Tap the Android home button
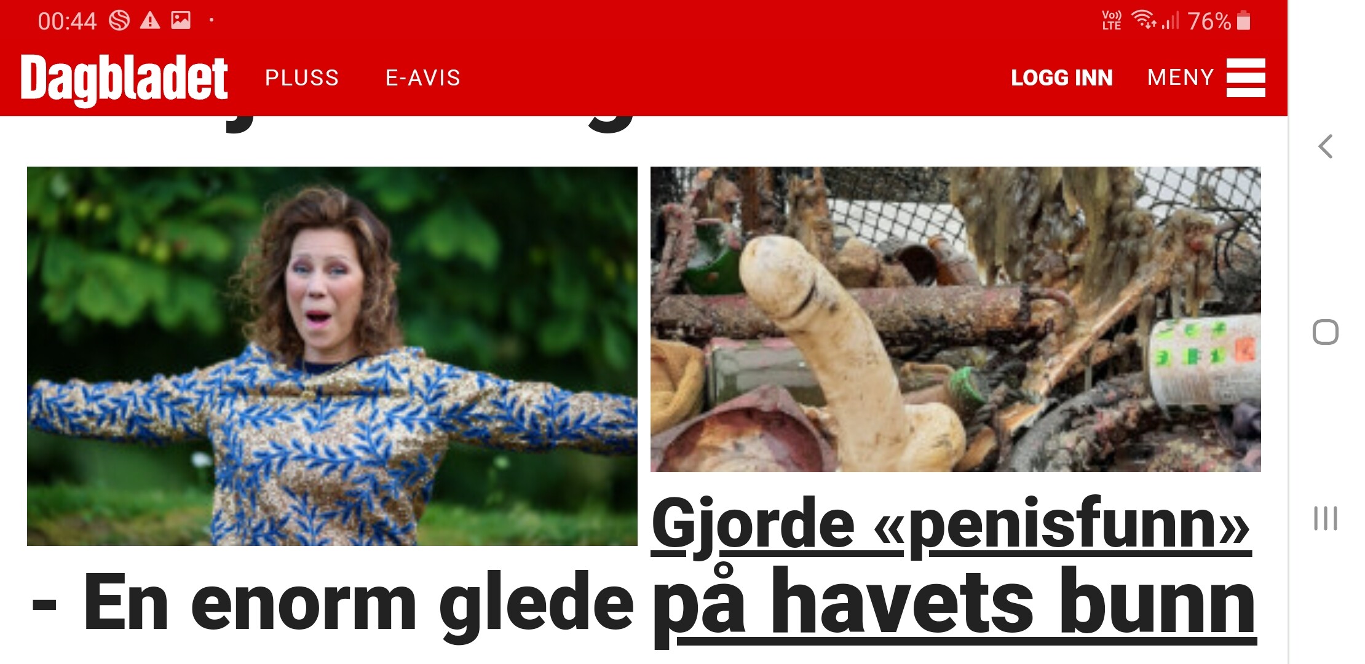This screenshot has width=1365, height=664. [1325, 332]
